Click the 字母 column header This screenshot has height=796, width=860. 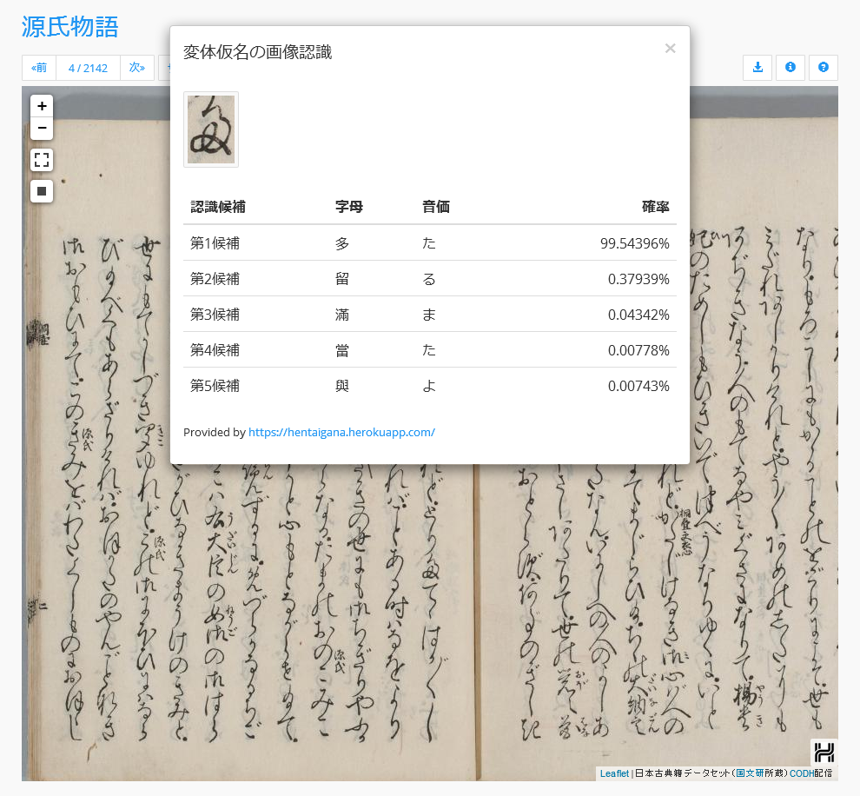349,207
